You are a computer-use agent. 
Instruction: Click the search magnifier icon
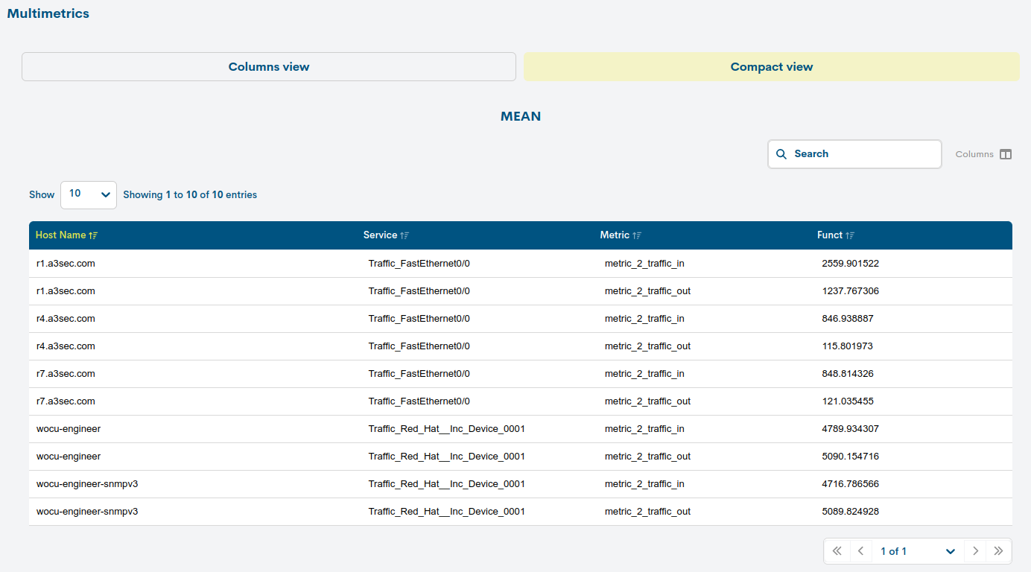[781, 154]
